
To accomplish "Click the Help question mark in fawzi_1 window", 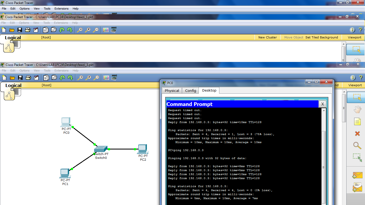I will point(360,30).
